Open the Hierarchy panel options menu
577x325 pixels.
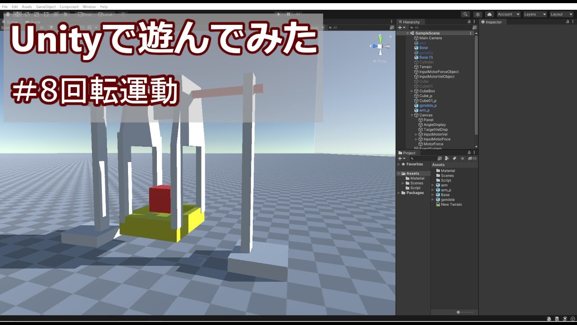point(475,22)
